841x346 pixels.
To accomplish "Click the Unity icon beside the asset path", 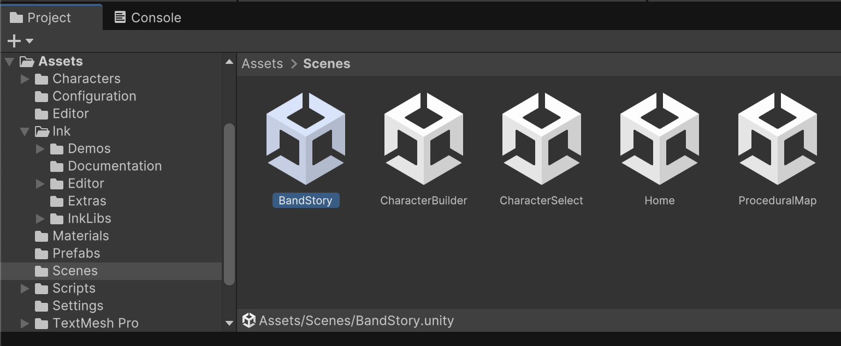I will [249, 320].
